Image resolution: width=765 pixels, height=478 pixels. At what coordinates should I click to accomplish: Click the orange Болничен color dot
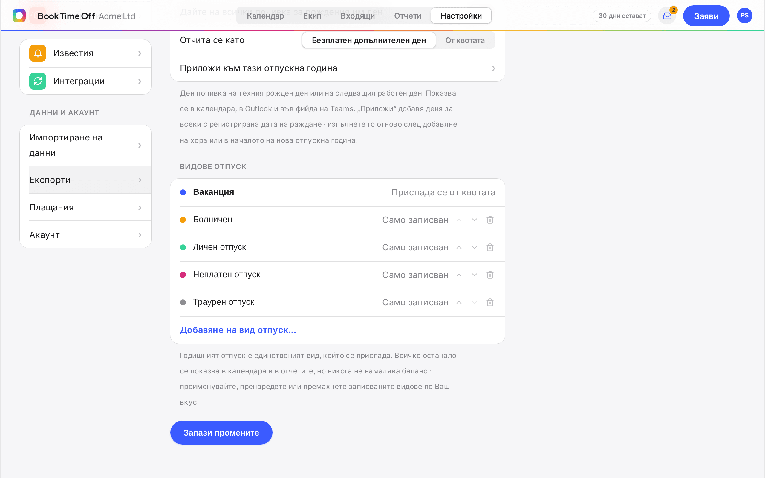point(183,220)
